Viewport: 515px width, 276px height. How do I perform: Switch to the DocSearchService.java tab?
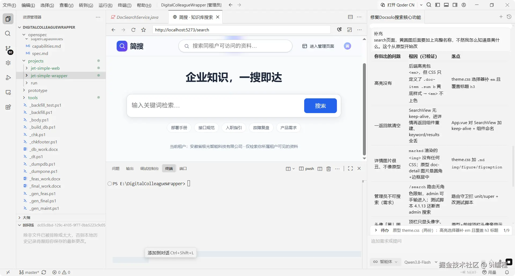tap(137, 17)
